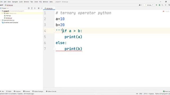Screen dimensions: 170x95
Task: Open the ternary run configuration dropdown
Action: coord(149,5)
